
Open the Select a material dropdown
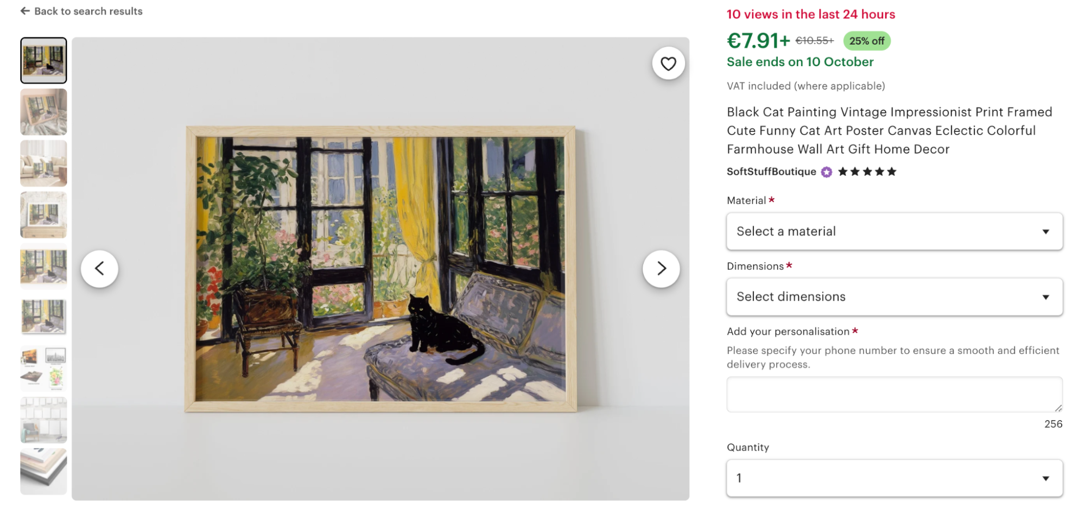893,231
